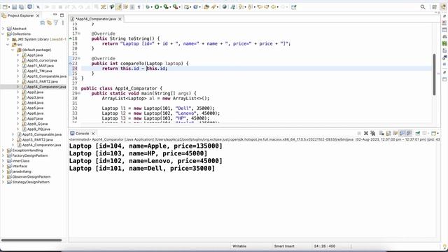Select the ObserverDesignPattern project
Viewport: 448px width, 252px height.
31,177
